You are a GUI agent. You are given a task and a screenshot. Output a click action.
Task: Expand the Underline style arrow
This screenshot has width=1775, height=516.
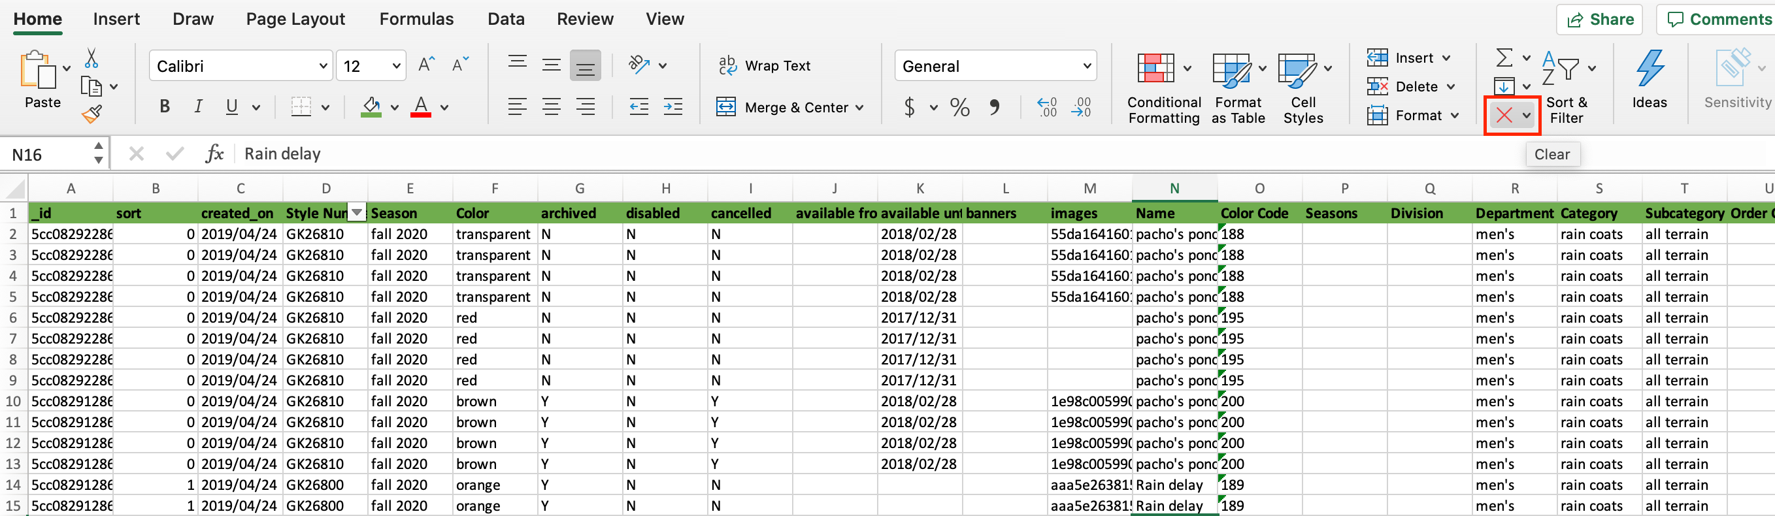256,108
